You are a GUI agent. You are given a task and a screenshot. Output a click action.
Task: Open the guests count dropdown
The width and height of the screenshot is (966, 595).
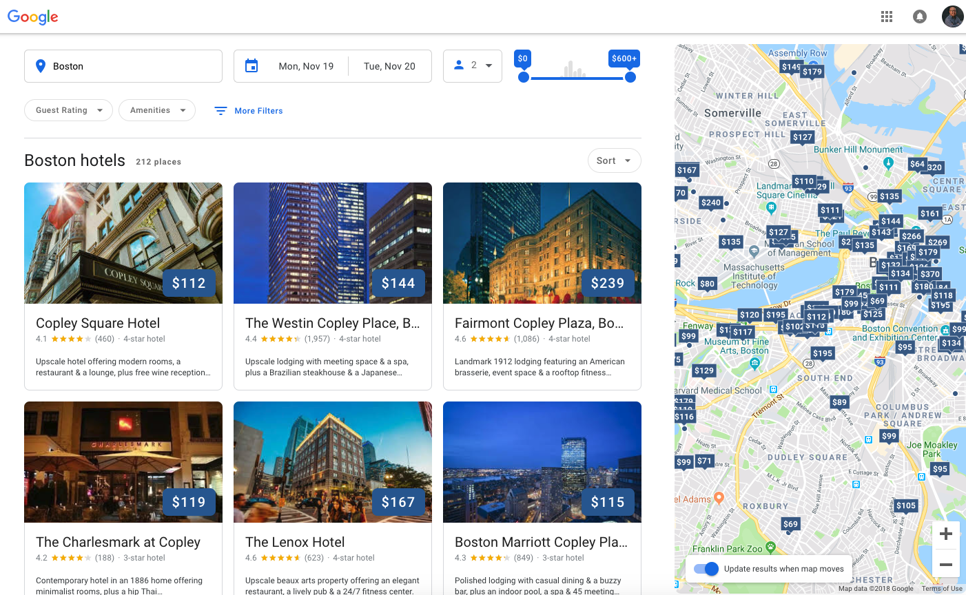(473, 66)
